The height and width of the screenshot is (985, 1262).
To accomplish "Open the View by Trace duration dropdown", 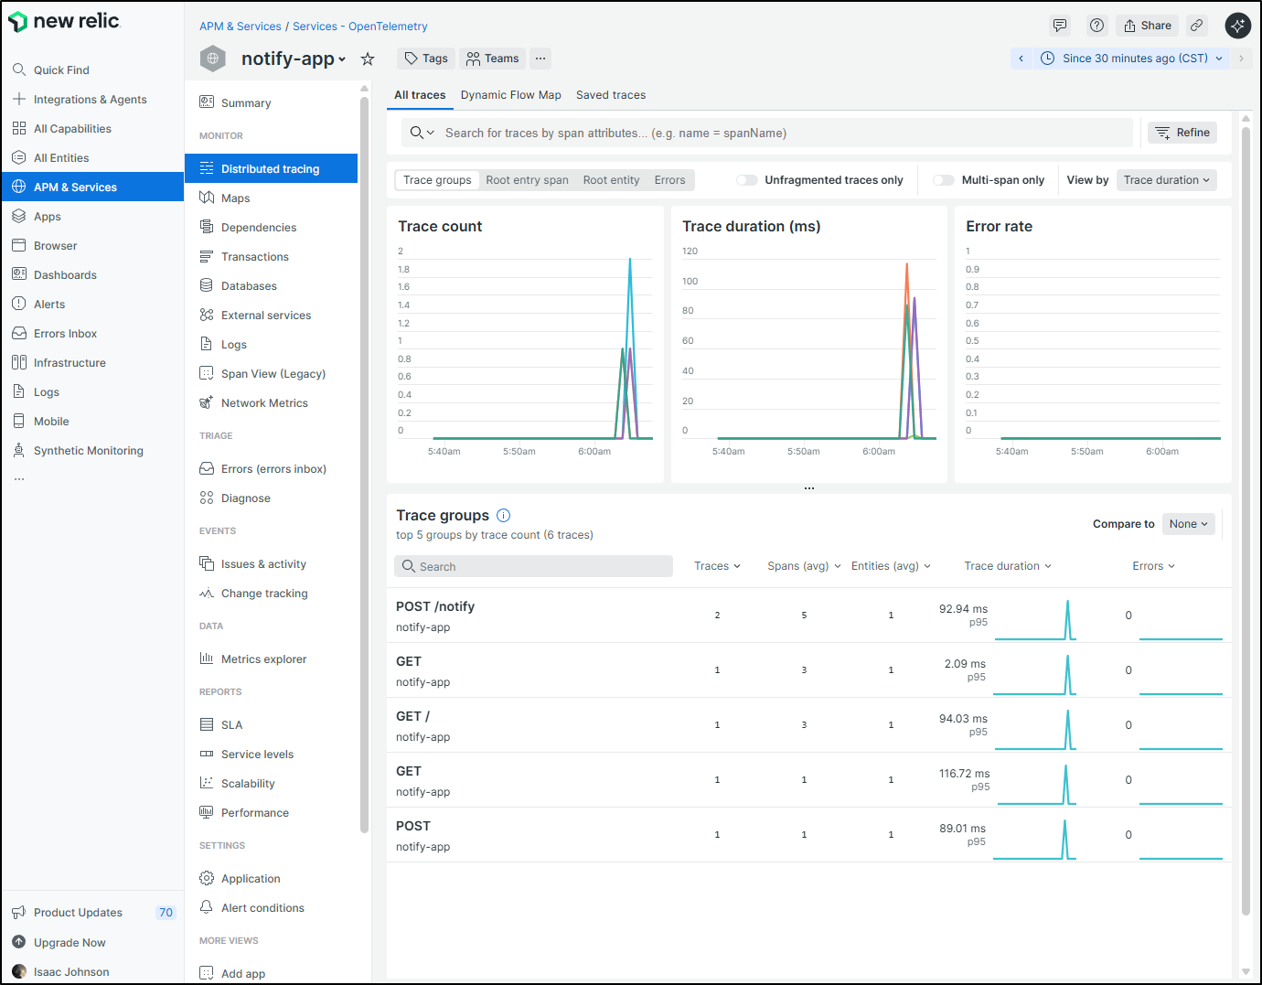I will click(1166, 180).
